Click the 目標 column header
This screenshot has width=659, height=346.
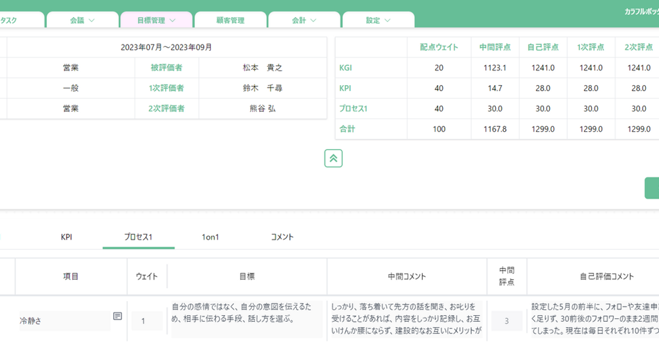coord(247,276)
